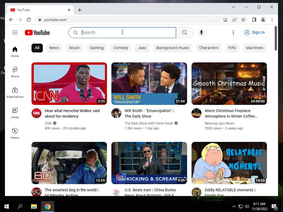Screen dimensions: 283x212
Task: Open History in sidebar
Action: click(x=15, y=133)
